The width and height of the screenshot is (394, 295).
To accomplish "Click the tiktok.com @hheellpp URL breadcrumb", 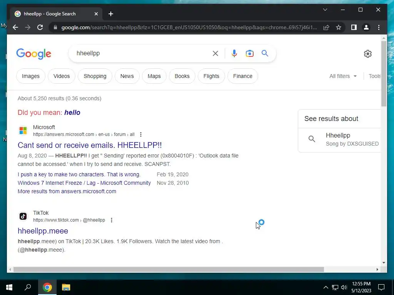I will [69, 220].
